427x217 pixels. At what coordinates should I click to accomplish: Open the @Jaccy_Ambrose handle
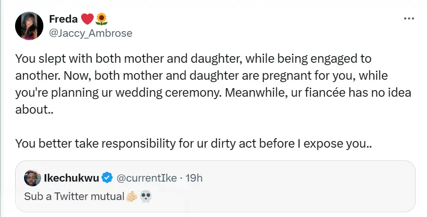click(90, 33)
